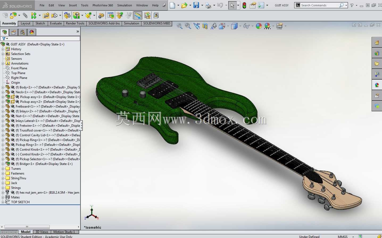Open the Appearances task pane tab
The height and width of the screenshot is (238, 382).
tap(377, 85)
